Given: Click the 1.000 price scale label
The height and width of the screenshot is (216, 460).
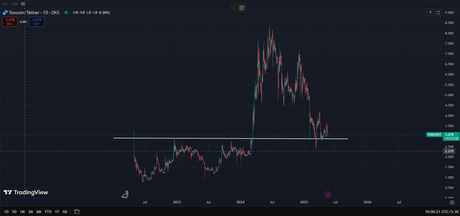Looking at the screenshot, I should point(449,178).
